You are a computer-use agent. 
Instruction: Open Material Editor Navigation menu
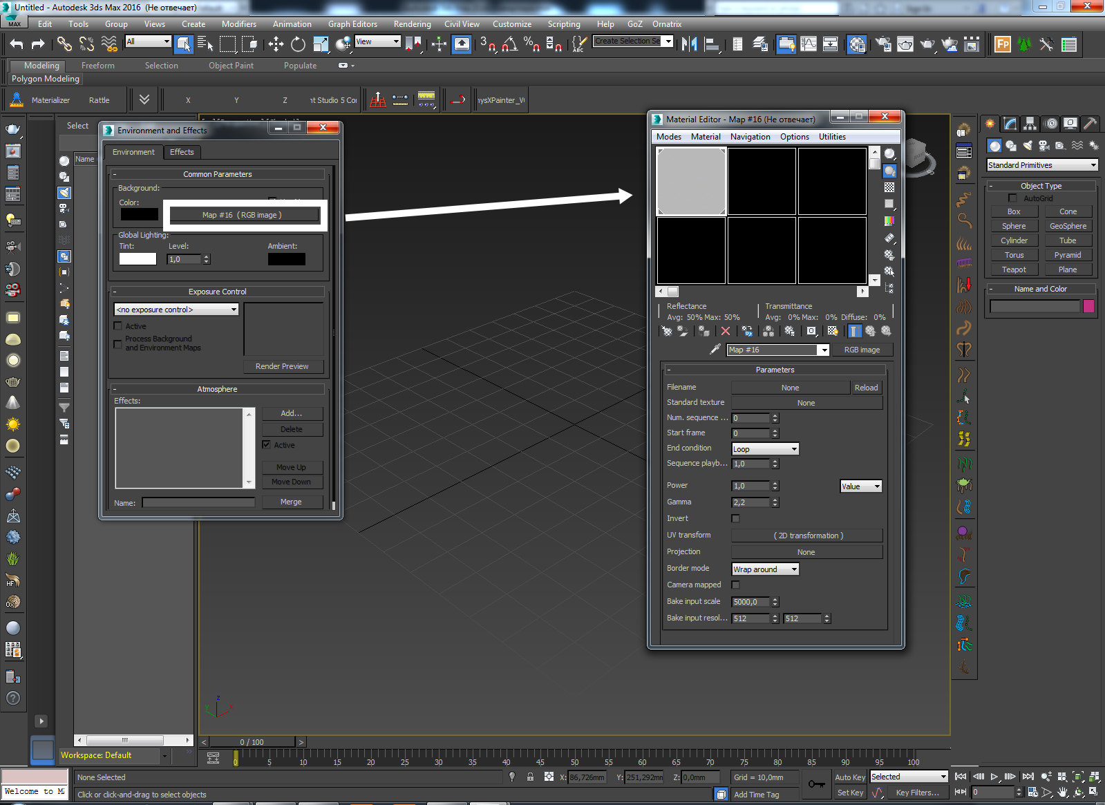pyautogui.click(x=750, y=137)
